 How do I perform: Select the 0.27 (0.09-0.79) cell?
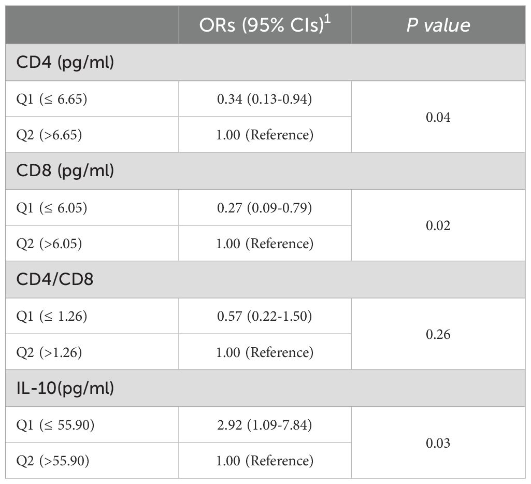264,207
